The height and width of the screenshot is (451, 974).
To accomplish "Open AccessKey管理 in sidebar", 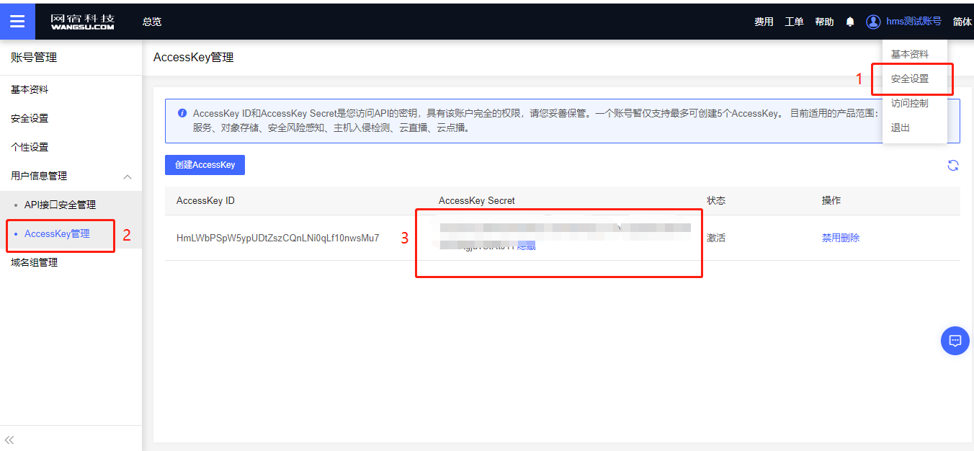I will [57, 233].
